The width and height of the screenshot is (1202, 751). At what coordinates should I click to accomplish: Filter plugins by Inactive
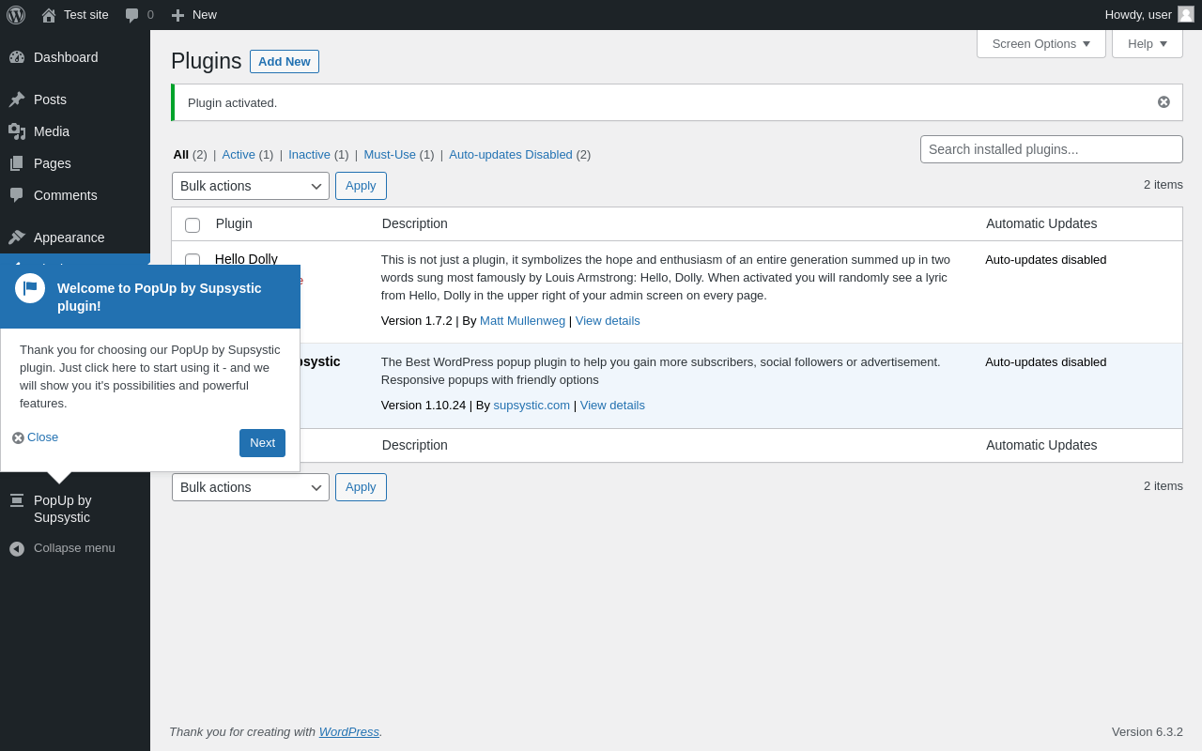click(x=309, y=155)
